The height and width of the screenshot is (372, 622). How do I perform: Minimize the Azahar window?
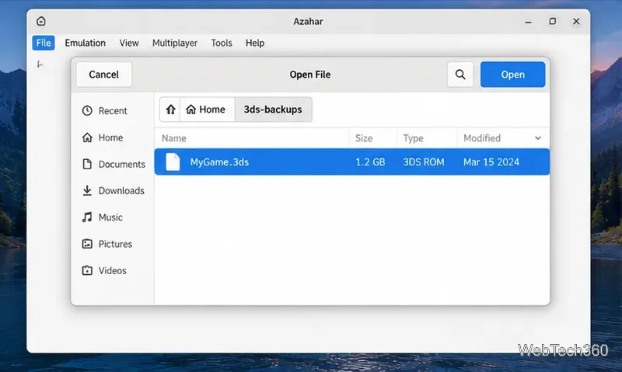(x=528, y=22)
